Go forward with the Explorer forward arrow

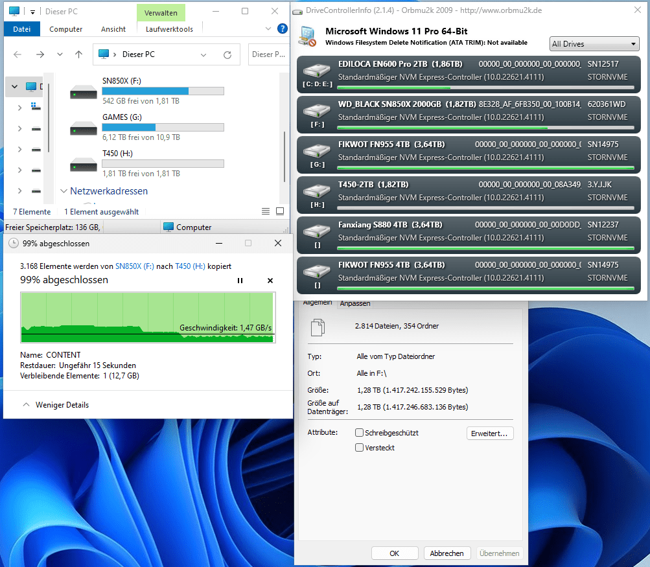(40, 54)
